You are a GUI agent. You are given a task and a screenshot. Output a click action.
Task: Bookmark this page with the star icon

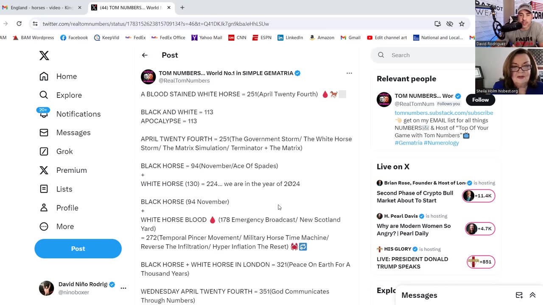tap(462, 24)
